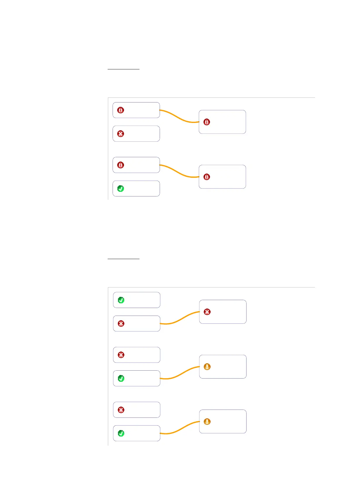Click second orange connector line in the top diagram
This screenshot has height=493, width=348.
coord(179,172)
